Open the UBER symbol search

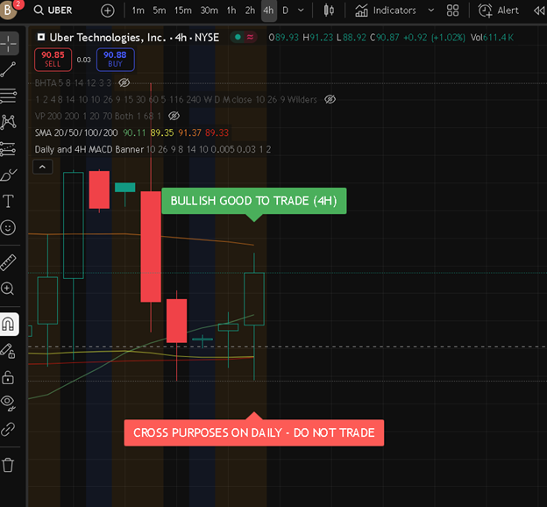click(x=53, y=11)
